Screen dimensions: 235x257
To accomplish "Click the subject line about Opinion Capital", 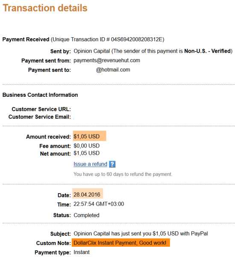I will pyautogui.click(x=141, y=233).
